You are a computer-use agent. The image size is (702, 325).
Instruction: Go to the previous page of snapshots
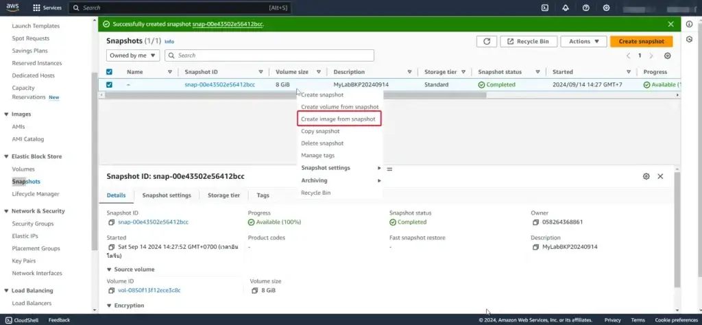628,56
